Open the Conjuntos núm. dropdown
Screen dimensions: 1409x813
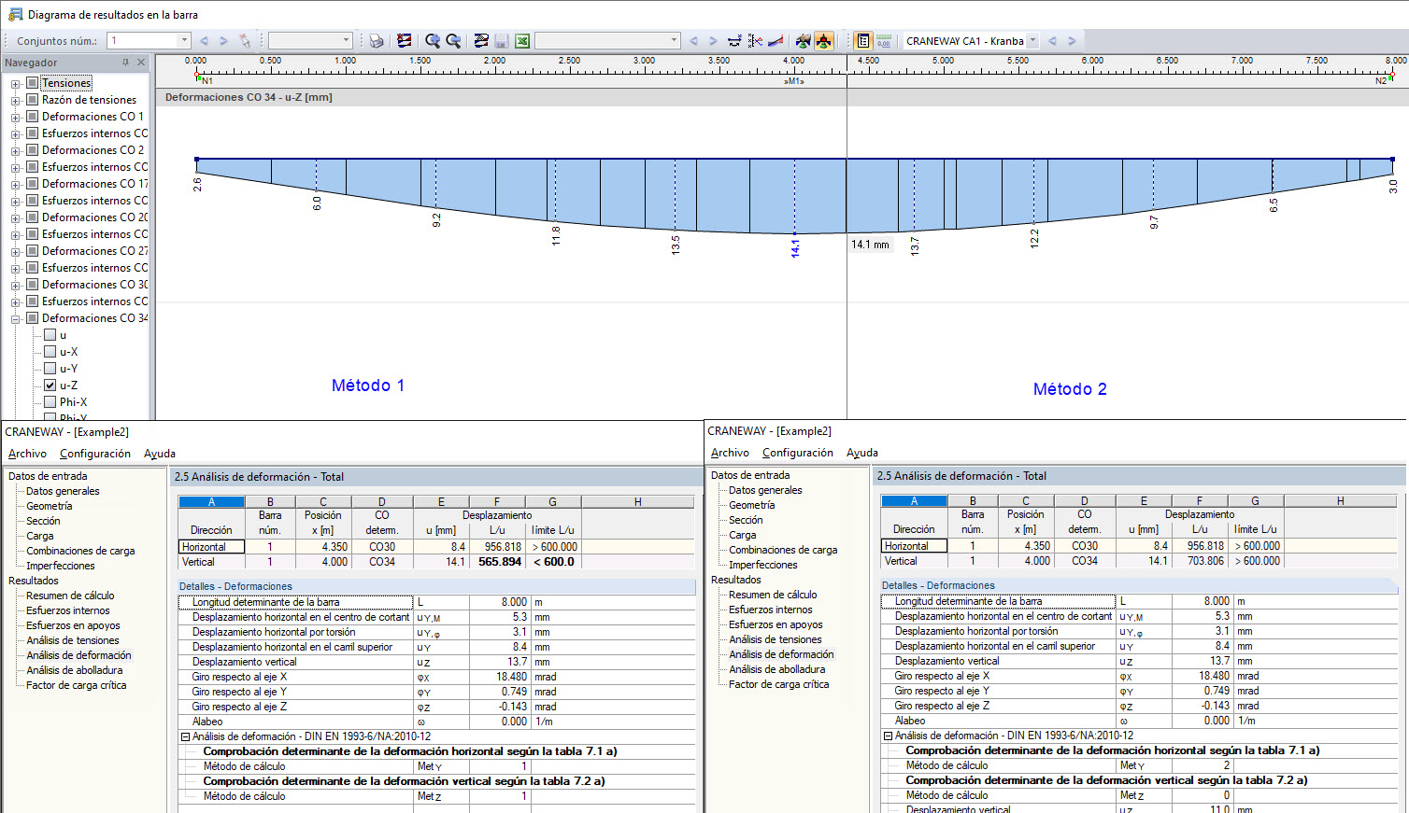click(x=184, y=41)
